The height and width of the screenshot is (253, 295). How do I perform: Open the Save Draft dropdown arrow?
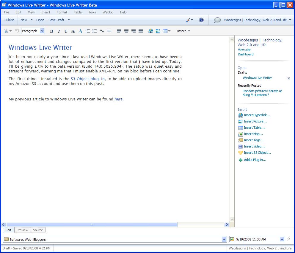[69, 20]
